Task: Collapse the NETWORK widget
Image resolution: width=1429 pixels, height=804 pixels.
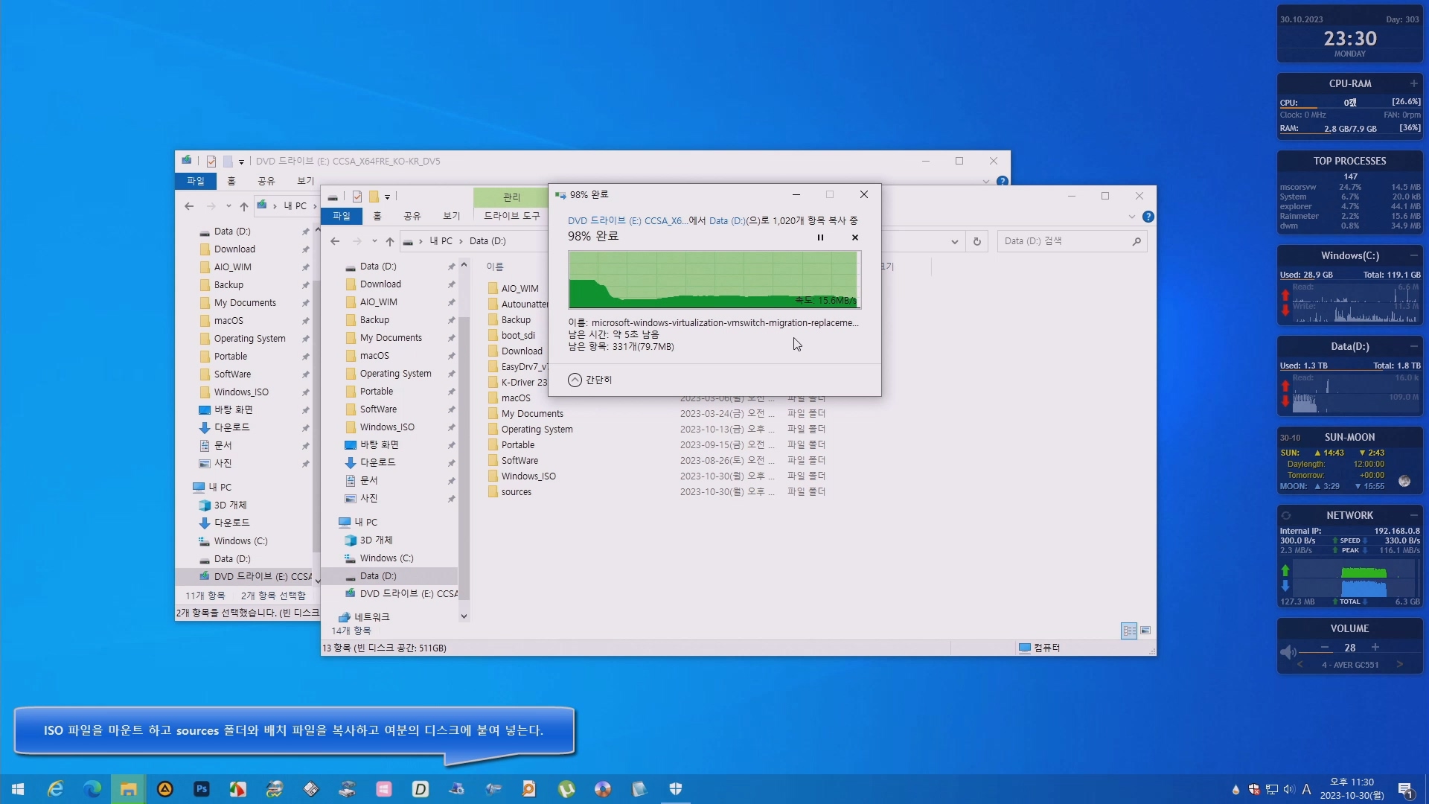Action: (x=1413, y=515)
